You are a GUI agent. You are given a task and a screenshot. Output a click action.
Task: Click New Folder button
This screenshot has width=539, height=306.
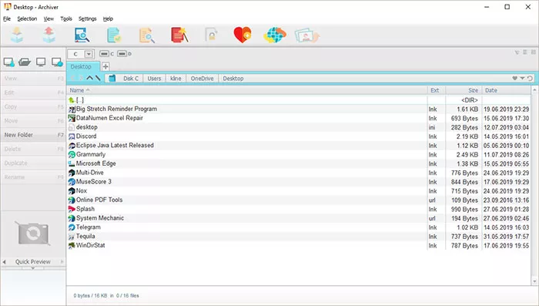[33, 135]
